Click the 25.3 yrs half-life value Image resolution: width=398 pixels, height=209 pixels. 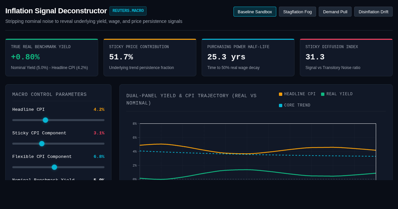point(226,57)
